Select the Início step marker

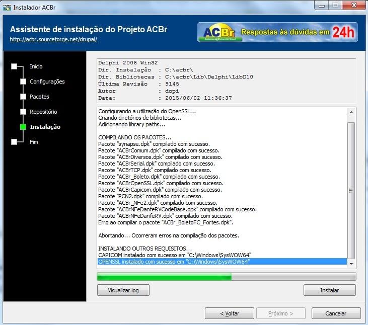(x=14, y=66)
